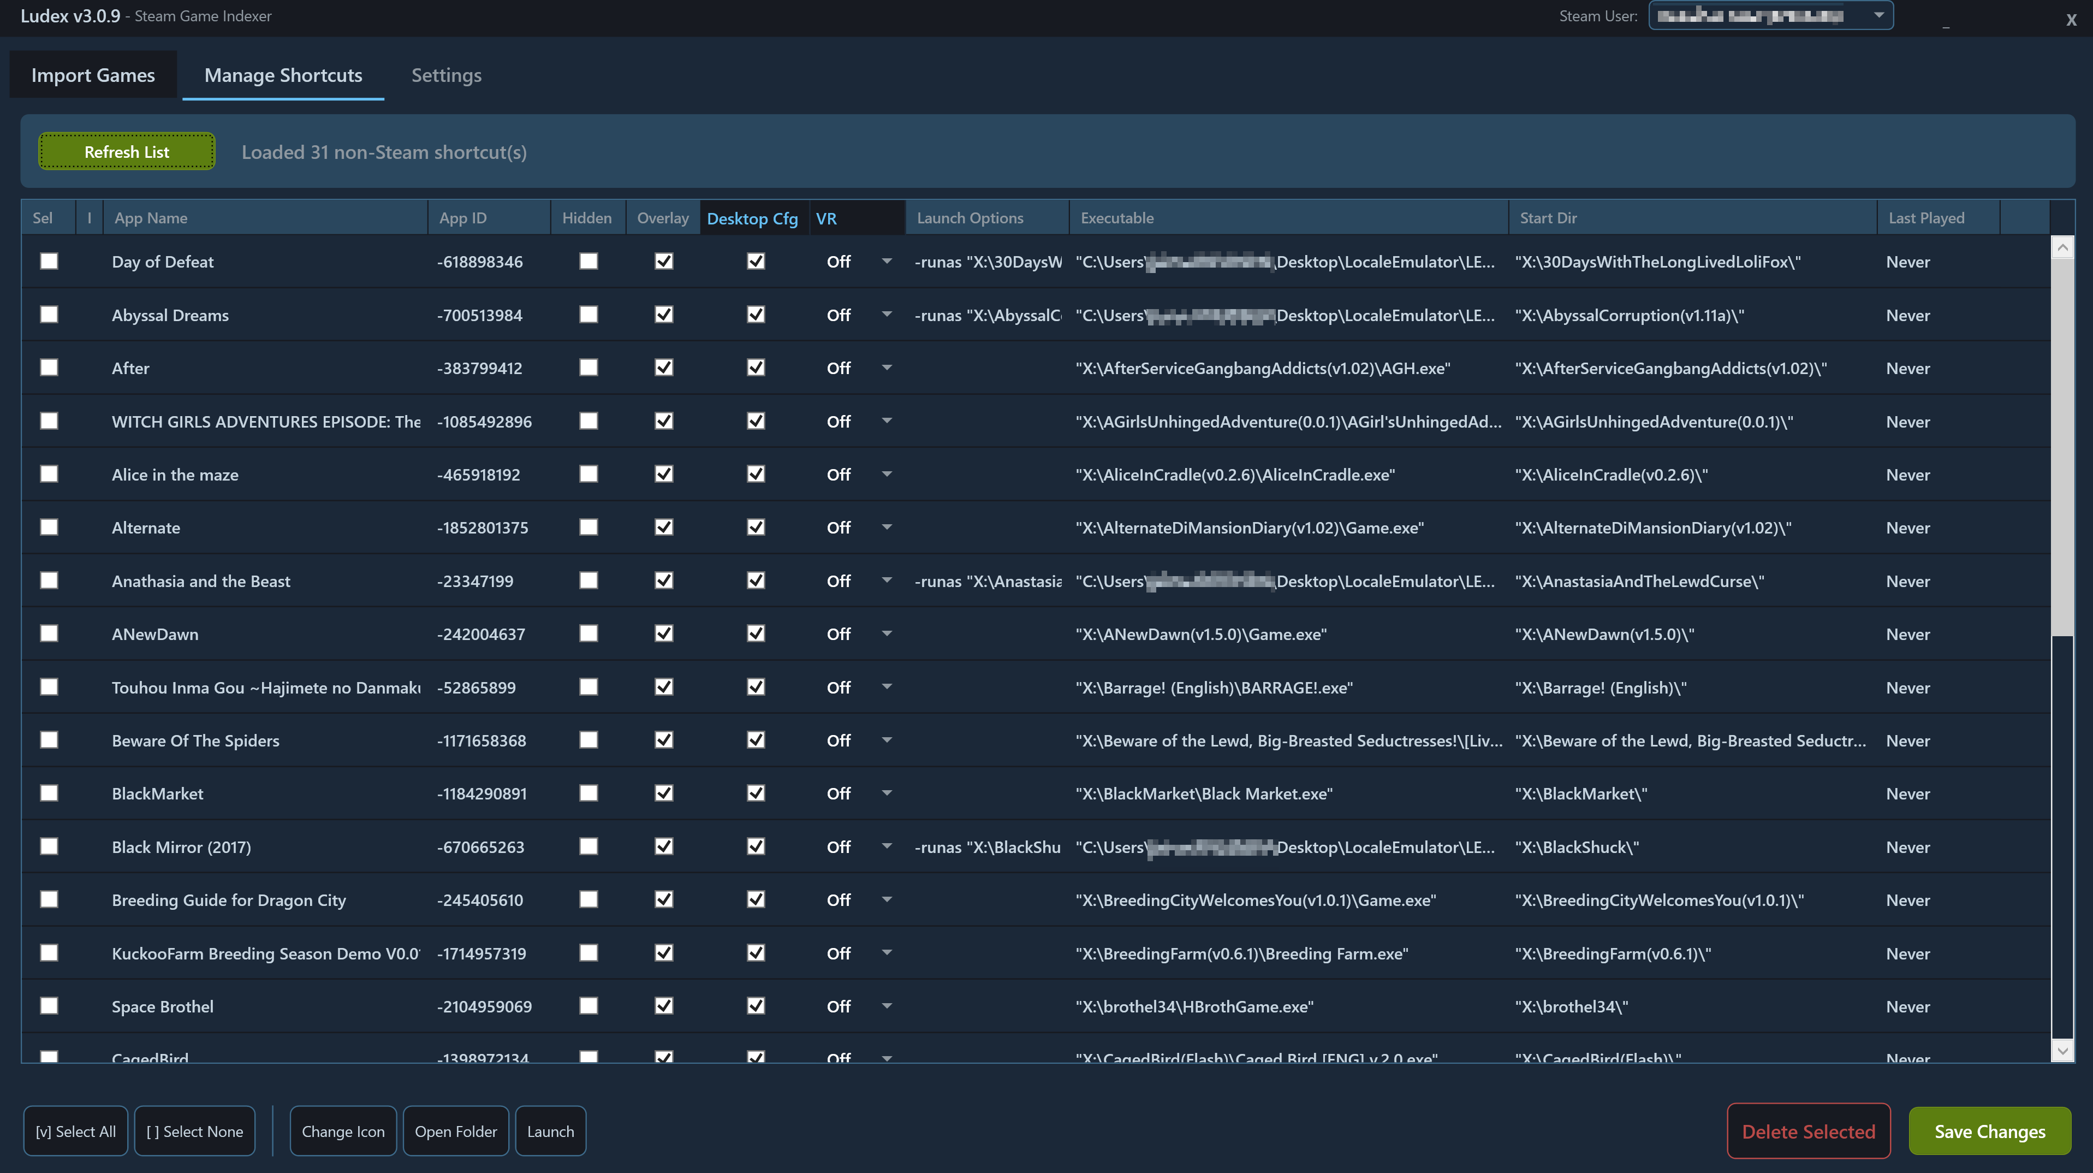Viewport: 2093px width, 1173px height.
Task: Open the VR dropdown for ANewDawn
Action: [887, 634]
